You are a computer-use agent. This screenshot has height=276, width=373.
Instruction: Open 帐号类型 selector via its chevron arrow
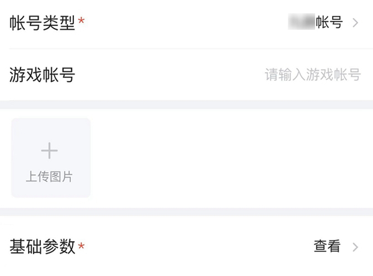pyautogui.click(x=356, y=24)
